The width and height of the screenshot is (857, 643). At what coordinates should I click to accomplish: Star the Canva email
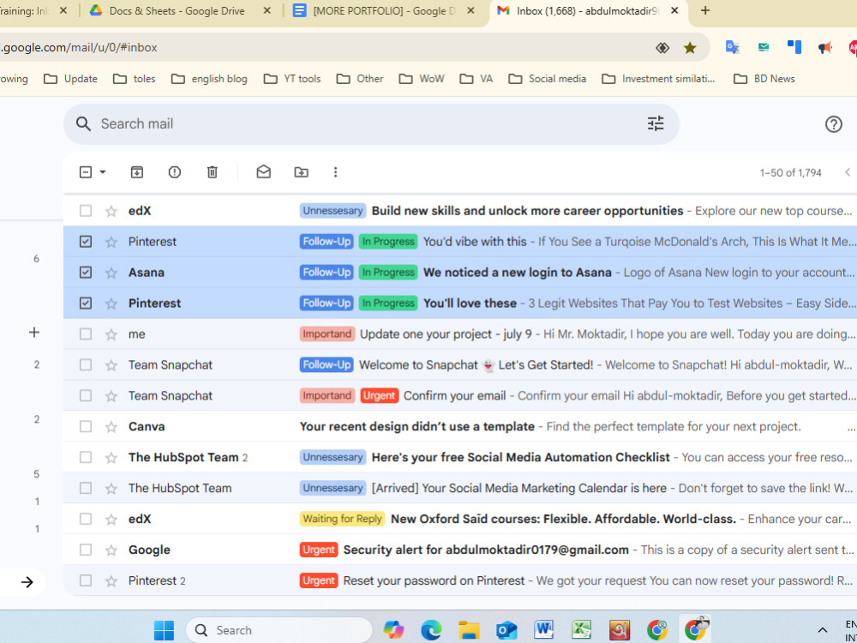(111, 426)
